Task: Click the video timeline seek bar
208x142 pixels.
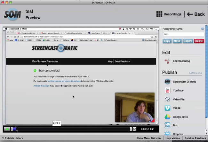Action: (71, 129)
